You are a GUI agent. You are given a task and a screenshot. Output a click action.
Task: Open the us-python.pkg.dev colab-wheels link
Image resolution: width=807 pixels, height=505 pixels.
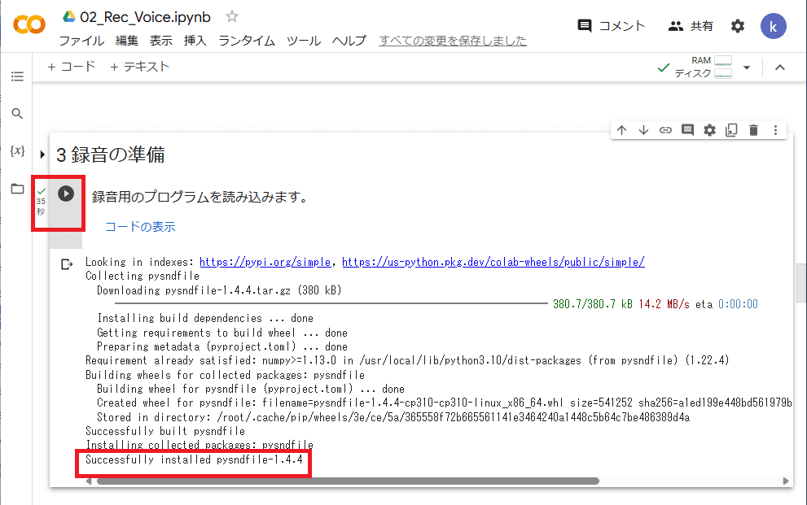click(x=493, y=262)
